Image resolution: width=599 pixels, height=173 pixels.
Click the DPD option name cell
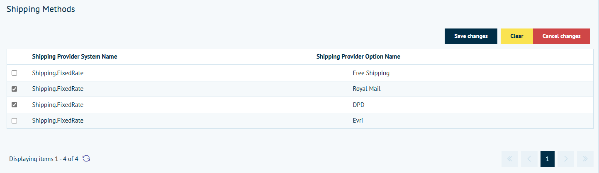click(358, 105)
